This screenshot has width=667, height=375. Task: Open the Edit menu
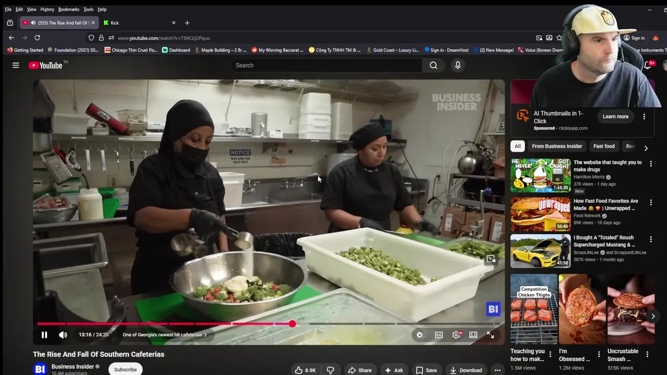[x=19, y=9]
